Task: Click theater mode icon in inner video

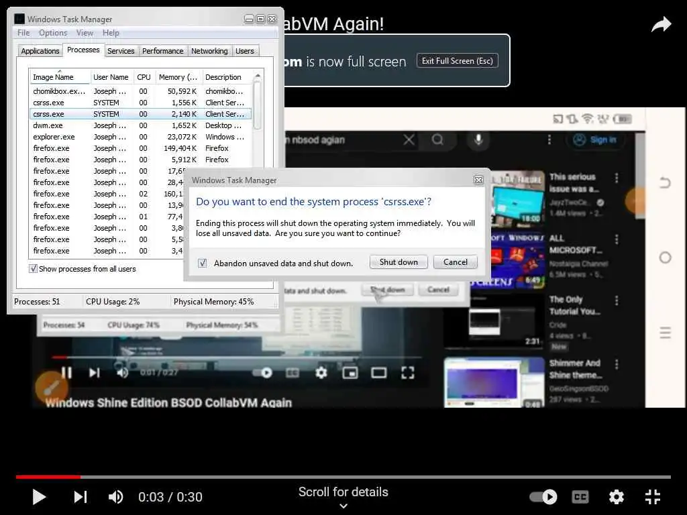Action: click(378, 373)
